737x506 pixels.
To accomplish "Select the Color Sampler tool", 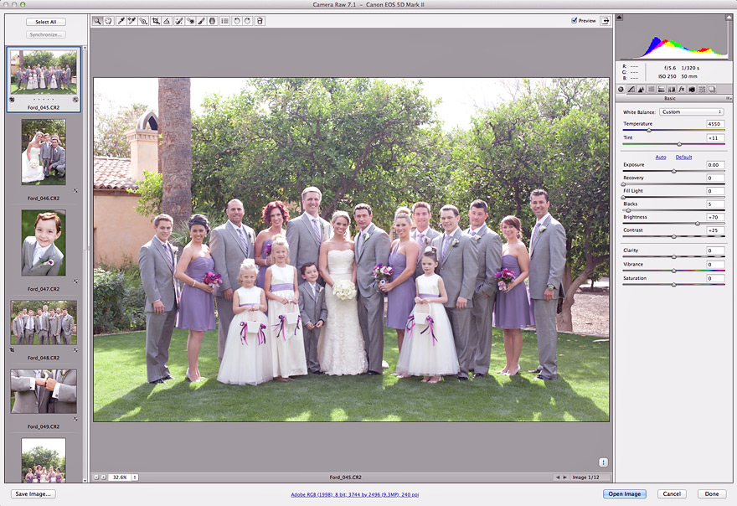I will 131,21.
